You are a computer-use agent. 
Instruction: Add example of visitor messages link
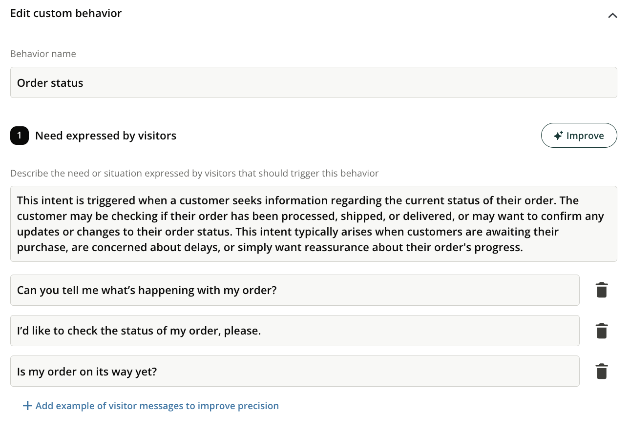pyautogui.click(x=157, y=406)
